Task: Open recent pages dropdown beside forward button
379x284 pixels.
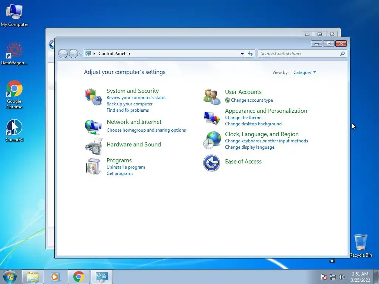Action: click(x=80, y=54)
